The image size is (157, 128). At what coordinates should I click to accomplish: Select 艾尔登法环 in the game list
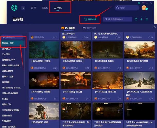7,49
